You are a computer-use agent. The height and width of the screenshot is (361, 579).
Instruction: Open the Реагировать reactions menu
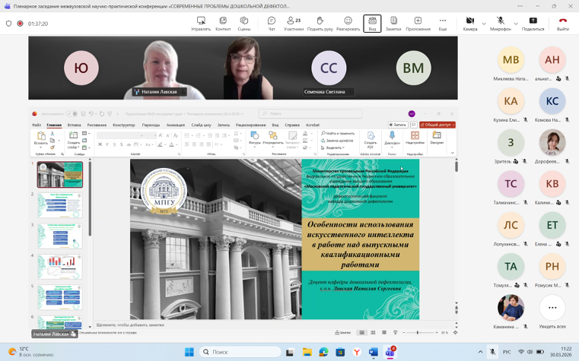(x=348, y=24)
